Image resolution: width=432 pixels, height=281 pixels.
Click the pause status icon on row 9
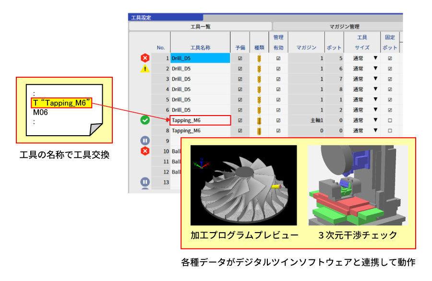tap(145, 141)
